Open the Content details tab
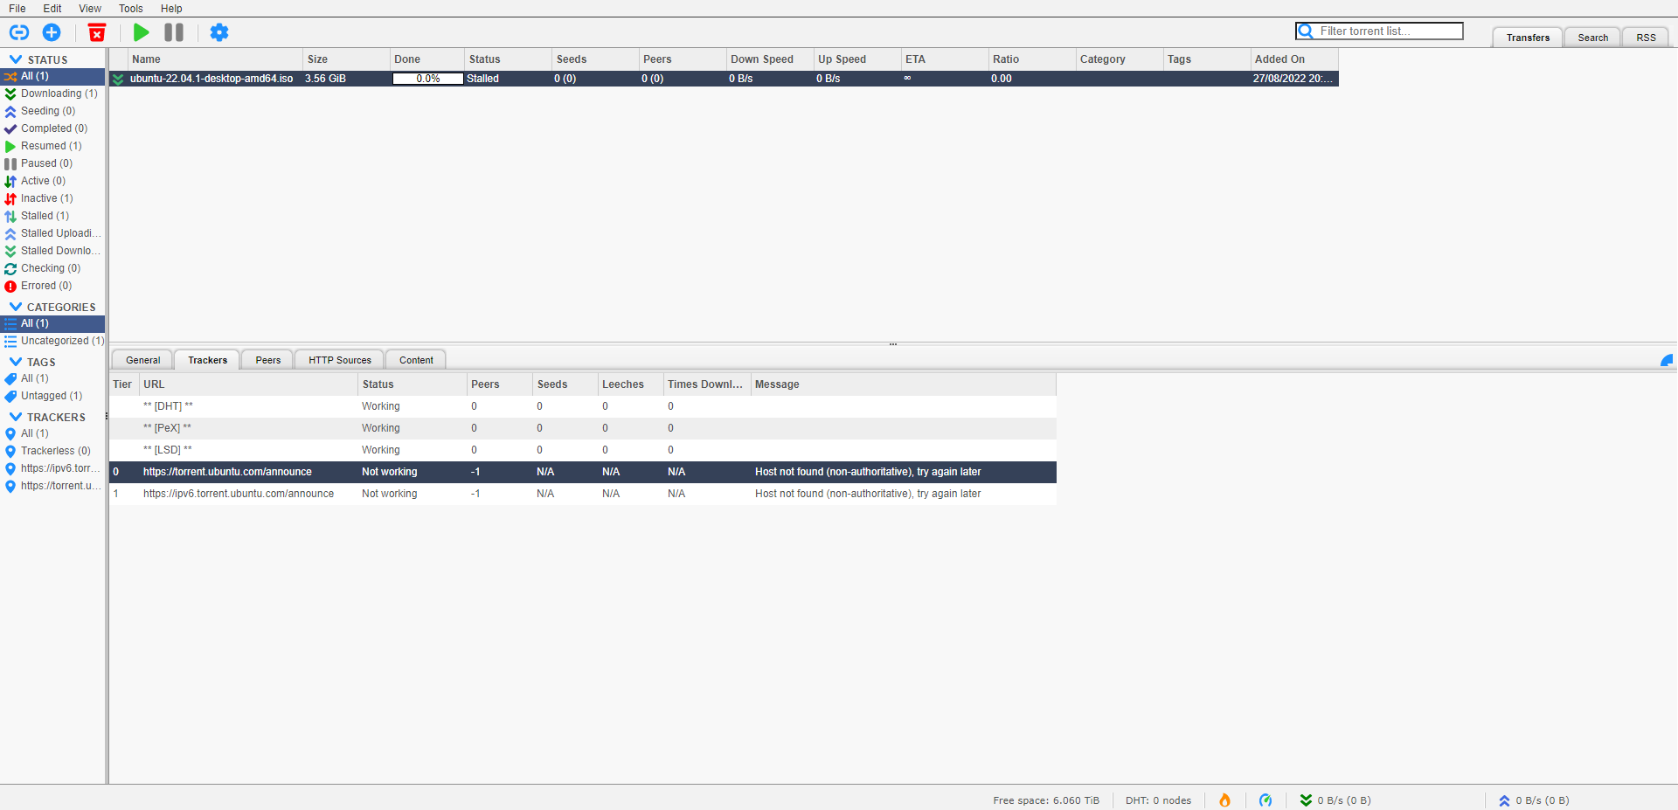1678x810 pixels. [416, 360]
